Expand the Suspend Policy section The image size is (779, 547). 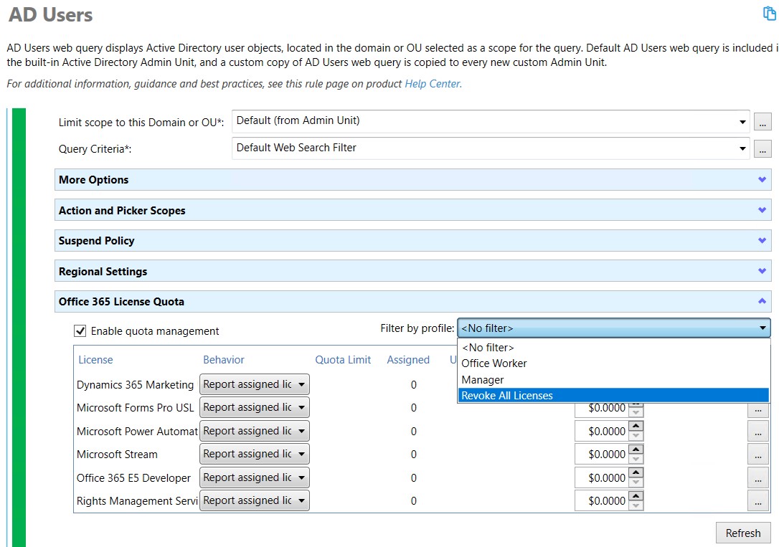[x=412, y=241]
